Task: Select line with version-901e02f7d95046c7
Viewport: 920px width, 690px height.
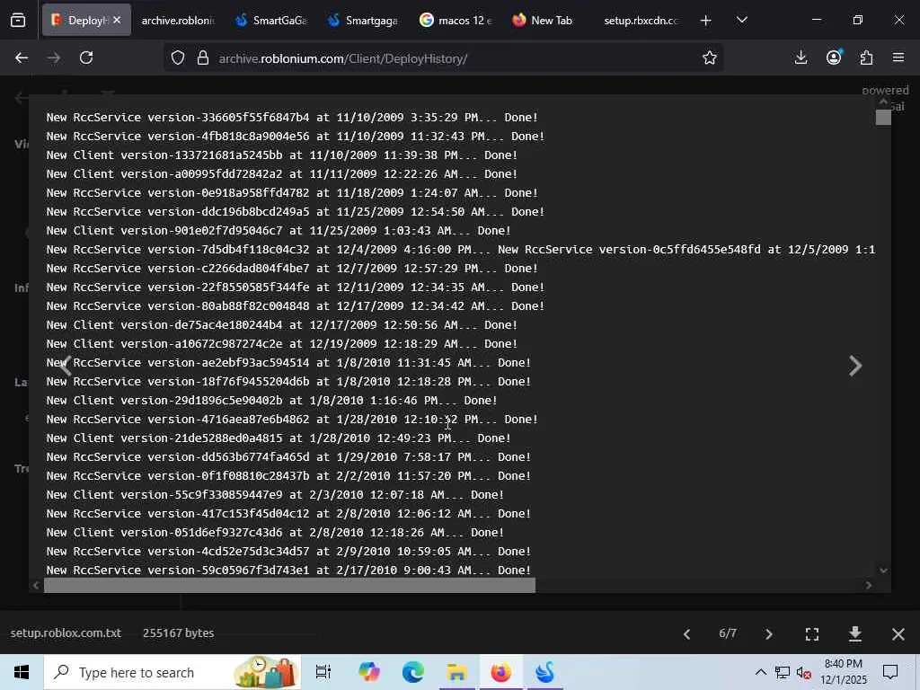Action: point(279,231)
